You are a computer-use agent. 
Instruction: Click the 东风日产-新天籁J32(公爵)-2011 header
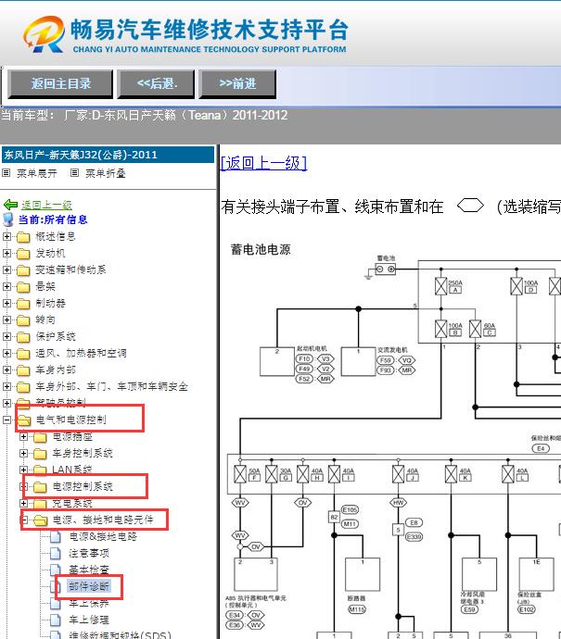pos(108,155)
